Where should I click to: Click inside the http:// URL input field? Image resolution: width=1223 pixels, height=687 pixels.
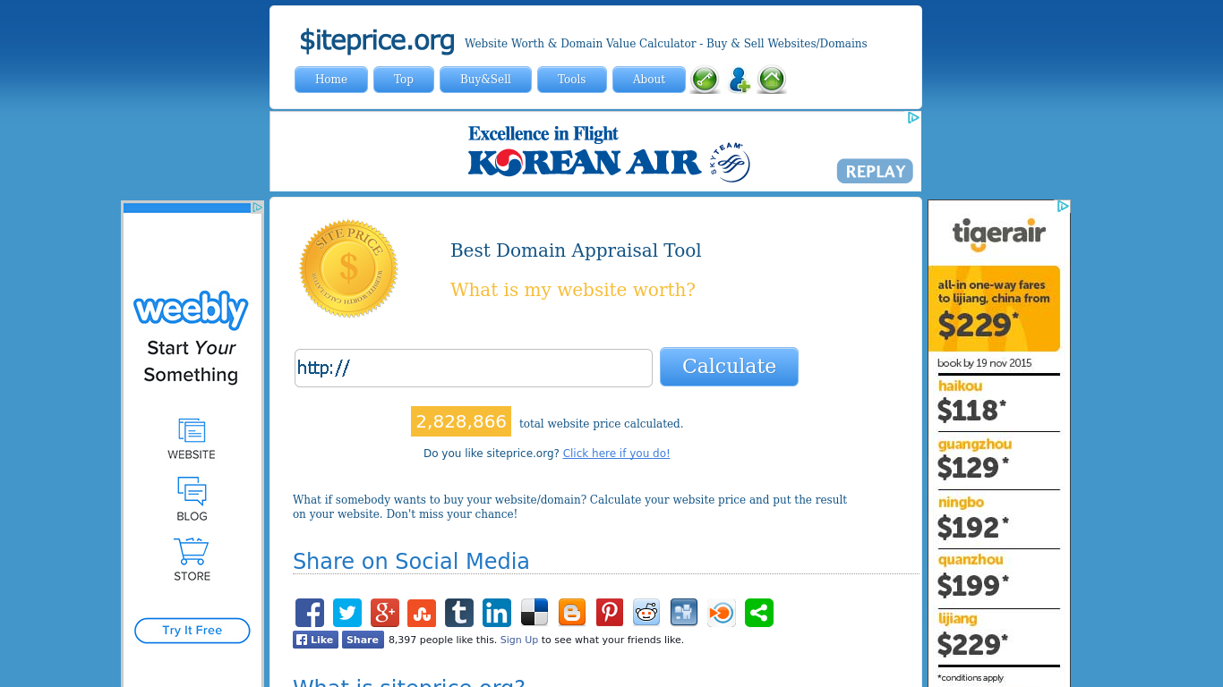(473, 367)
